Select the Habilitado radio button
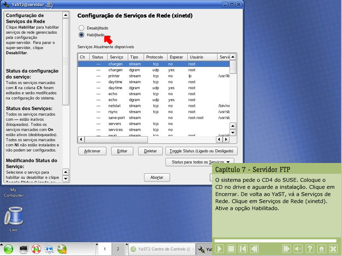 click(82, 35)
